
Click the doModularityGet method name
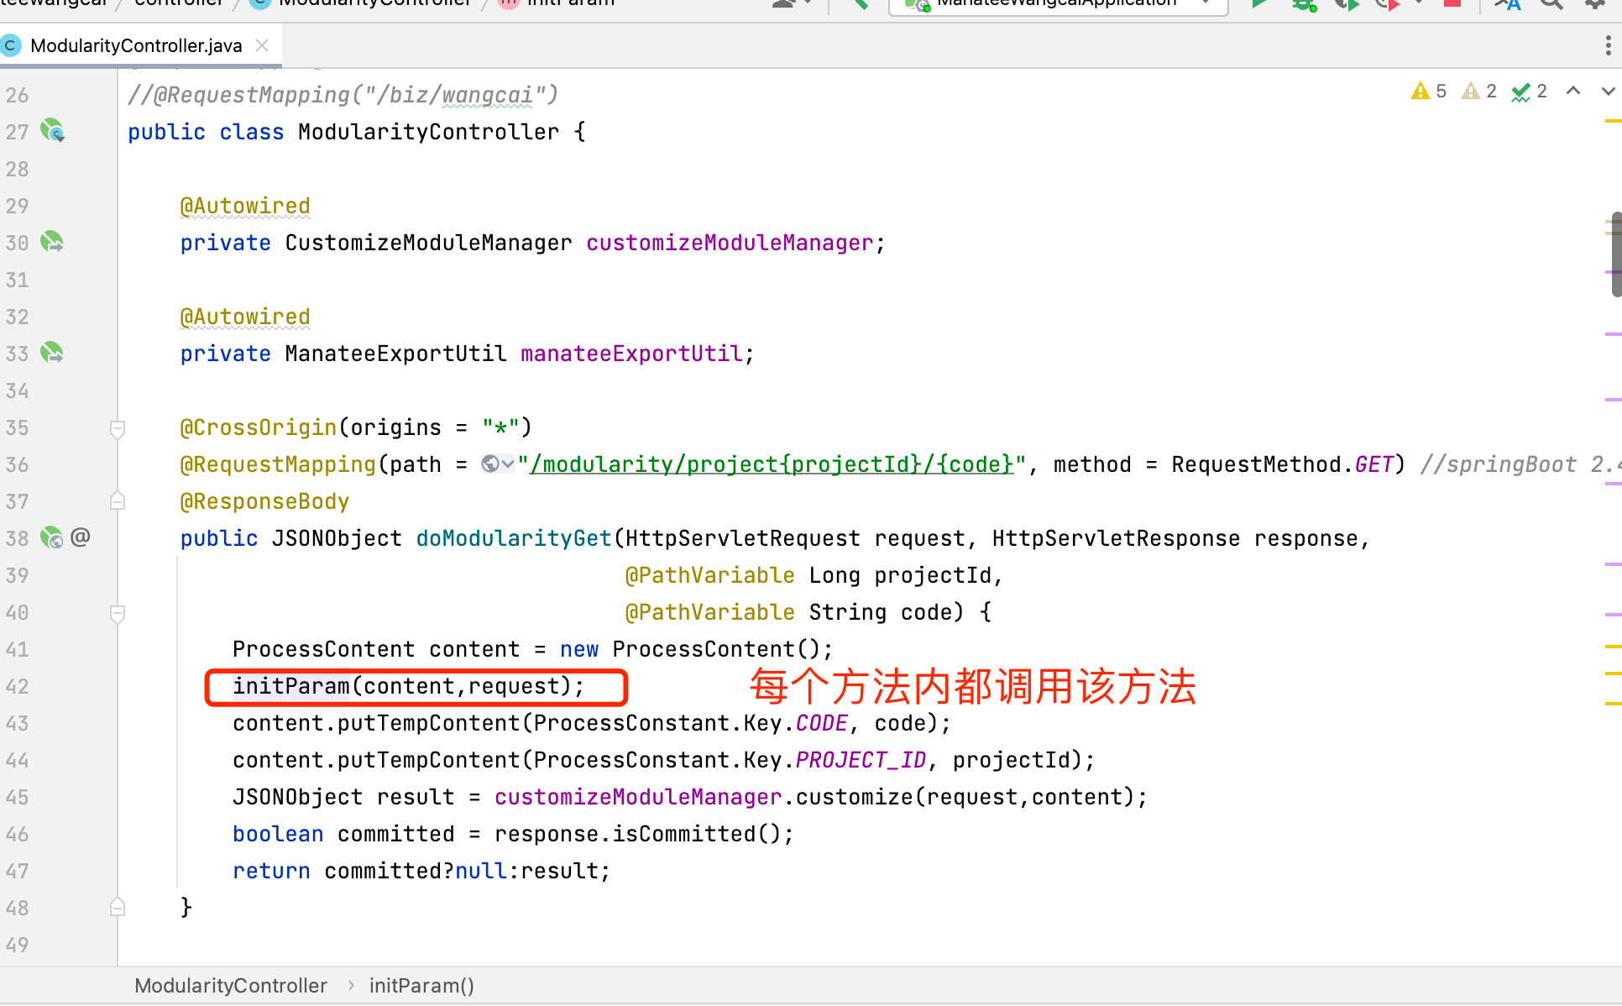click(514, 538)
